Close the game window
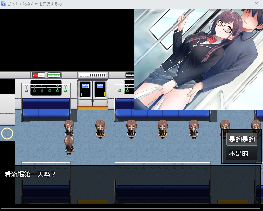The image size is (263, 211). tap(256, 4)
